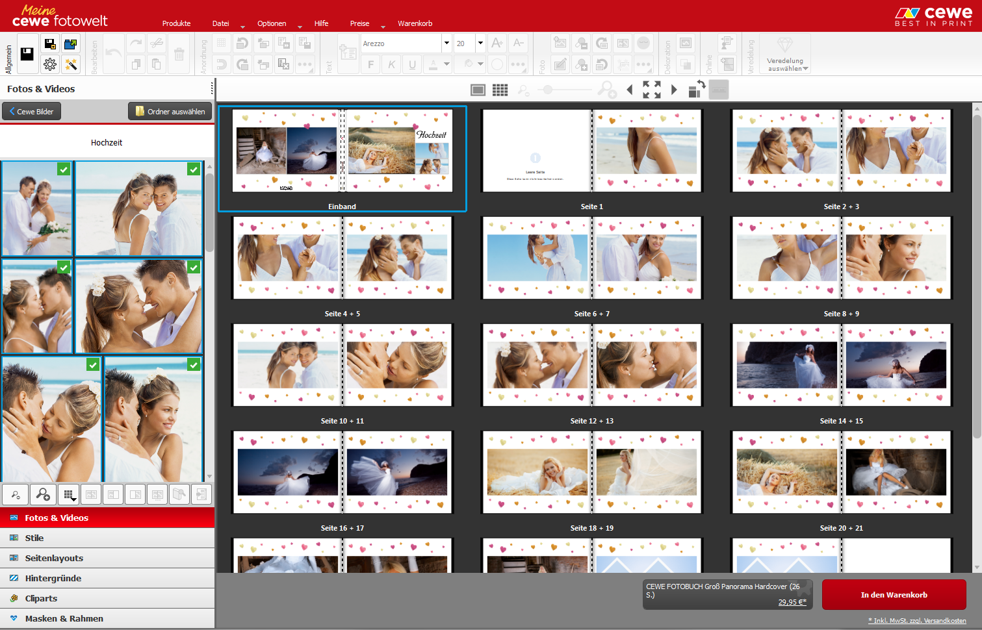Image resolution: width=982 pixels, height=630 pixels.
Task: Select the Seite 6 + 7 spread thumbnail
Action: [591, 258]
